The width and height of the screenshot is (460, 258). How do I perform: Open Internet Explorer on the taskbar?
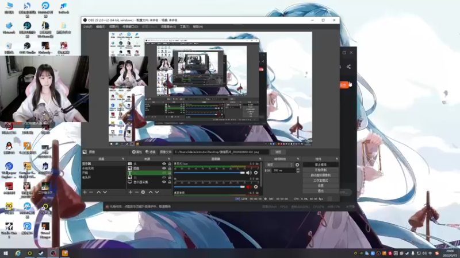[x=18, y=253]
